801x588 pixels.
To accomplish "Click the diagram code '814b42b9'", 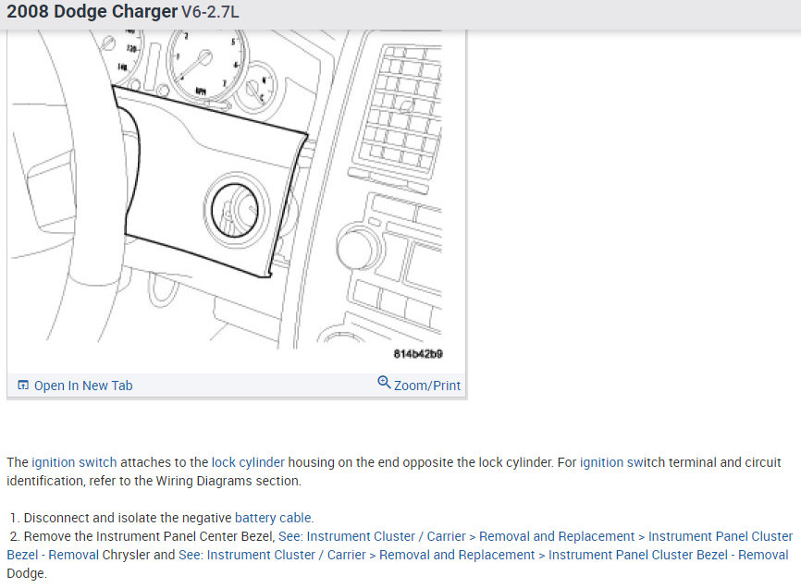I will 418,354.
